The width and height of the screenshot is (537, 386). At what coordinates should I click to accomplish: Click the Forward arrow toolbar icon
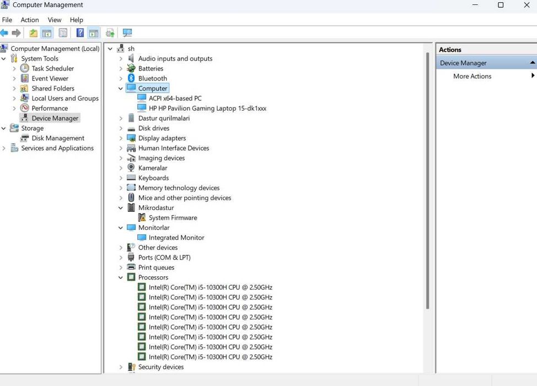tap(16, 33)
